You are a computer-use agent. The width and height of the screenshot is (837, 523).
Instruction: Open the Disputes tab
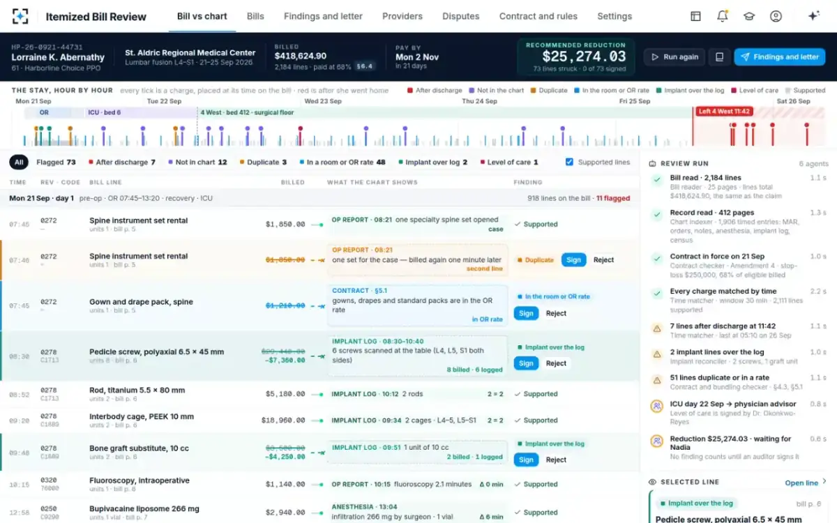[460, 16]
